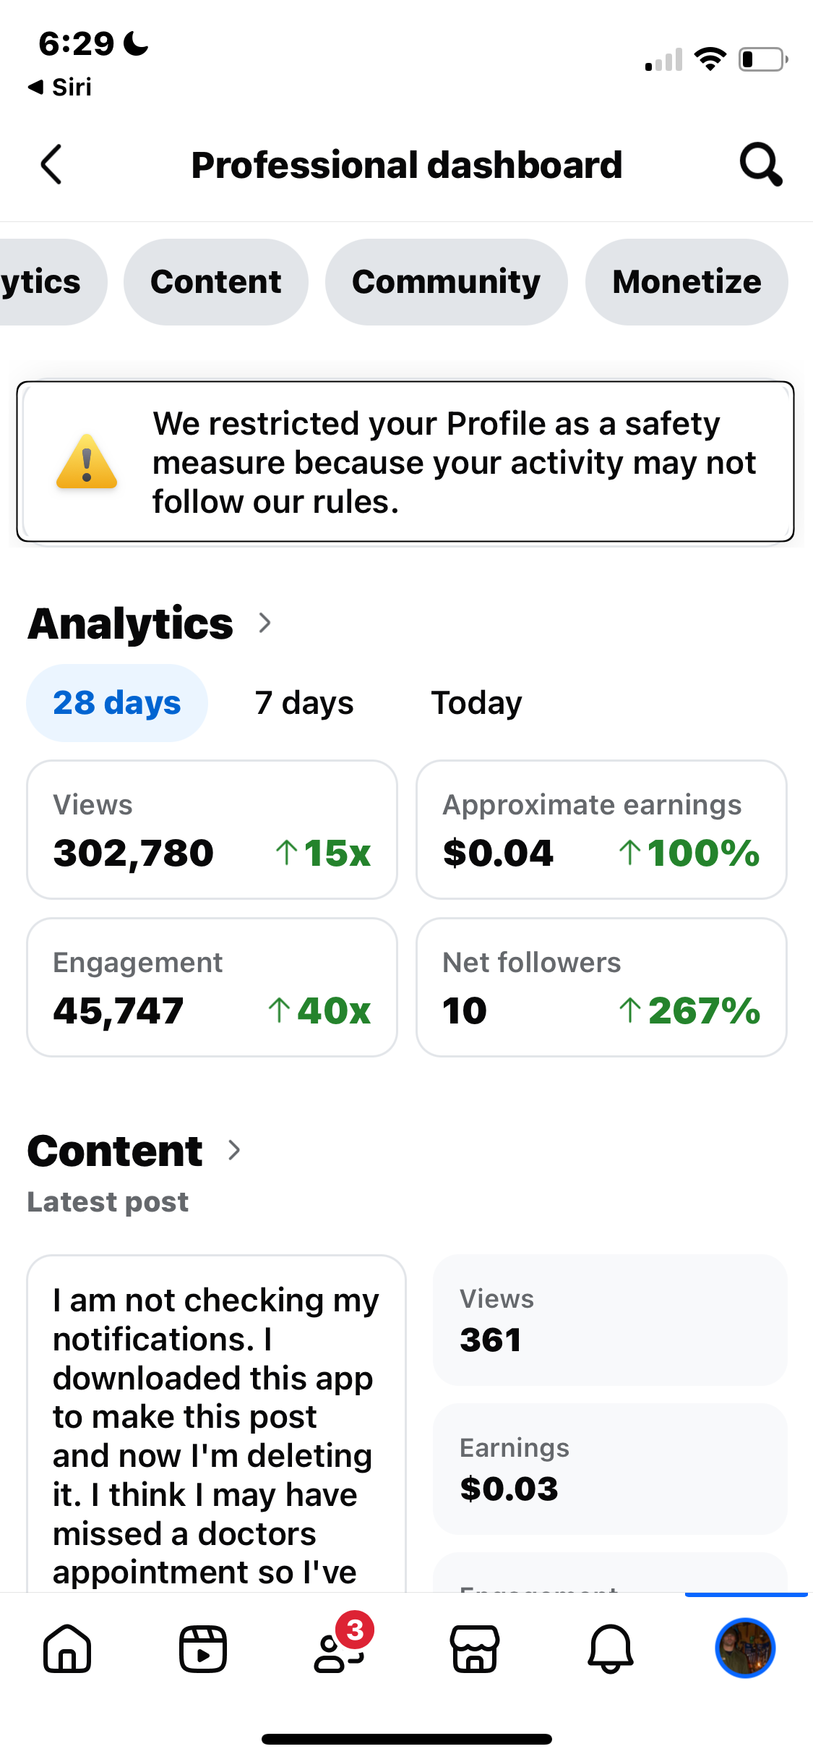The image size is (813, 1762).
Task: Open the Views 302,780 card
Action: coord(212,830)
